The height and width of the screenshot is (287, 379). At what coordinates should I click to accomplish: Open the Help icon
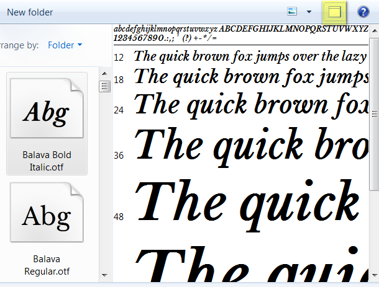point(363,12)
